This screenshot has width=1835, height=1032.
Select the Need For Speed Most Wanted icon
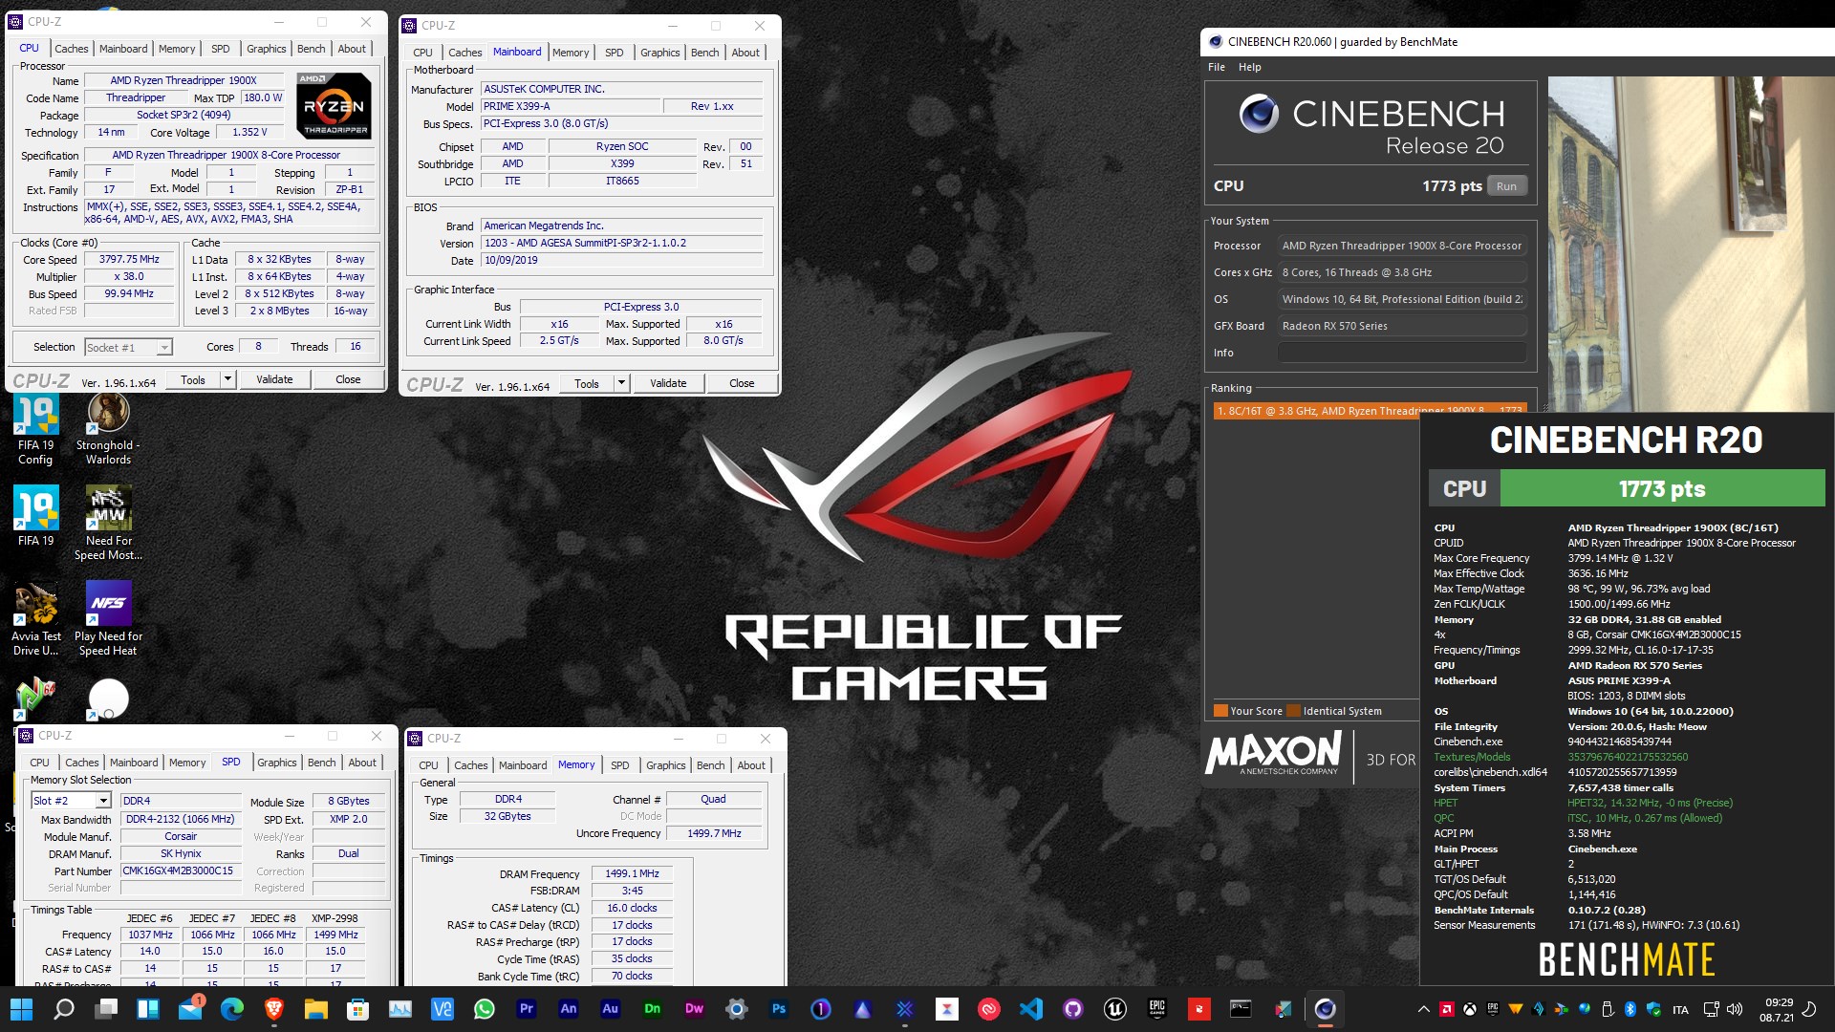coord(108,524)
